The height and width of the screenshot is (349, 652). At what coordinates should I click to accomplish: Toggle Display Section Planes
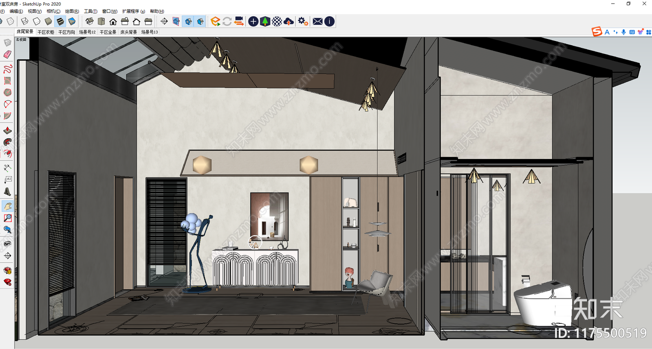pos(176,21)
